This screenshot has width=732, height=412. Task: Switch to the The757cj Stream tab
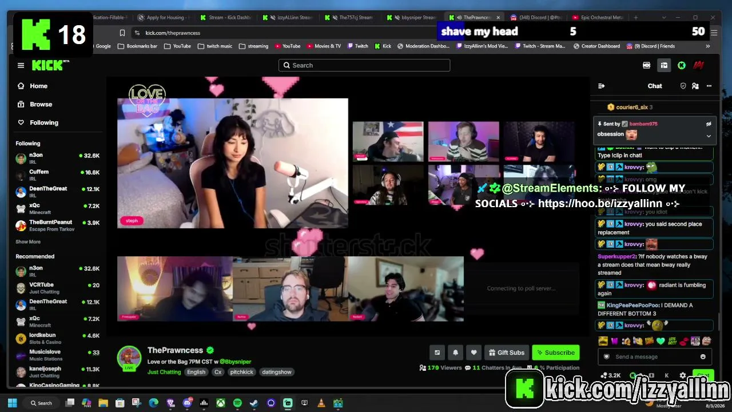pyautogui.click(x=350, y=17)
